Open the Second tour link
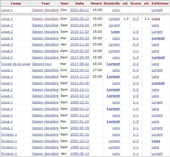This screenshot has width=170, height=157. pos(42,64)
